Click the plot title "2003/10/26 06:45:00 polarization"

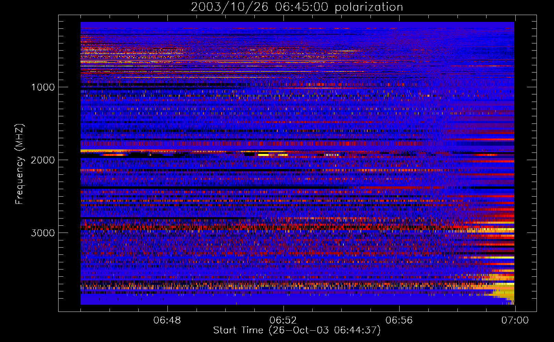[x=297, y=7]
